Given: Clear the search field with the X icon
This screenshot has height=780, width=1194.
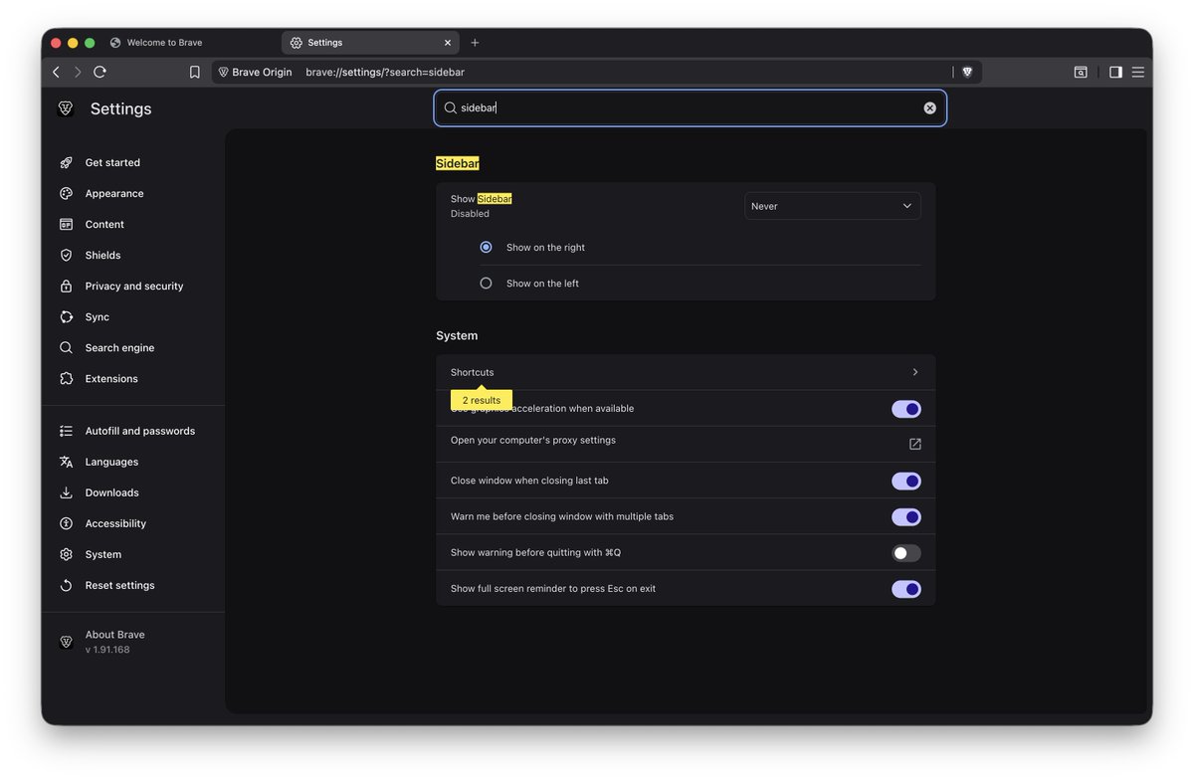Looking at the screenshot, I should pyautogui.click(x=929, y=107).
